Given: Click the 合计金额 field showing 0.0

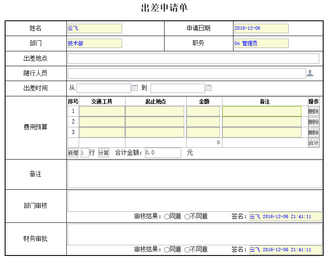Looking at the screenshot, I should [163, 153].
